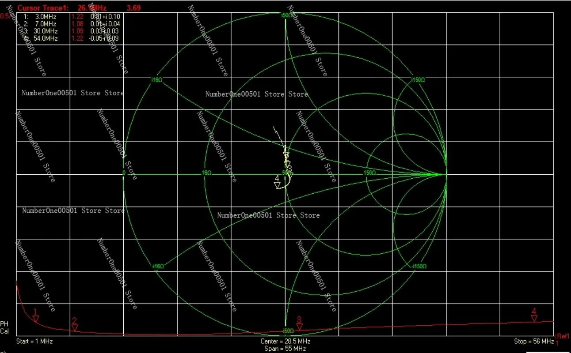Click the 1.08 SWR value for marker 2
The image size is (571, 353).
[x=77, y=24]
